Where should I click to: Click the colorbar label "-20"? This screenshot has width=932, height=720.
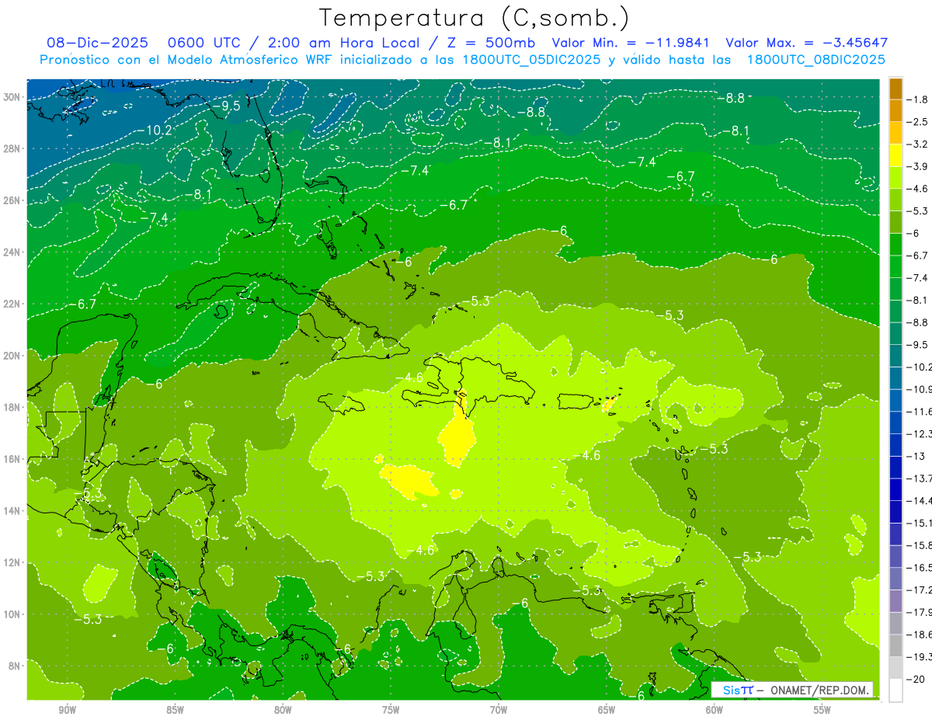pos(916,679)
